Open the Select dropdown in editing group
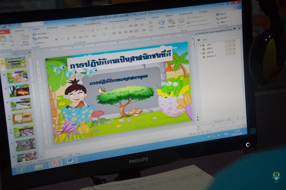The width and height of the screenshot is (286, 190). tap(223, 22)
